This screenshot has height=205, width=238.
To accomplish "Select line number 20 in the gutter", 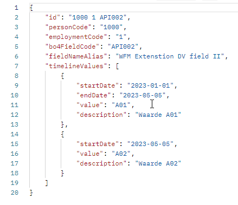I will tap(15, 193).
